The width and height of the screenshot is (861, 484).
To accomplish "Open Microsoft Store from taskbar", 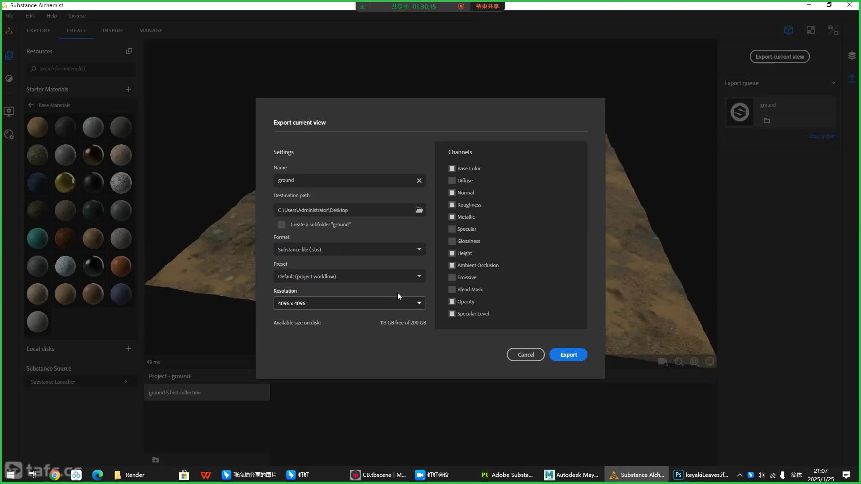I will (x=184, y=475).
